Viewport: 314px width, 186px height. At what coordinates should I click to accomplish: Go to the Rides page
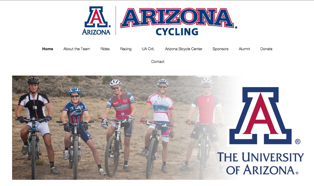(x=105, y=49)
